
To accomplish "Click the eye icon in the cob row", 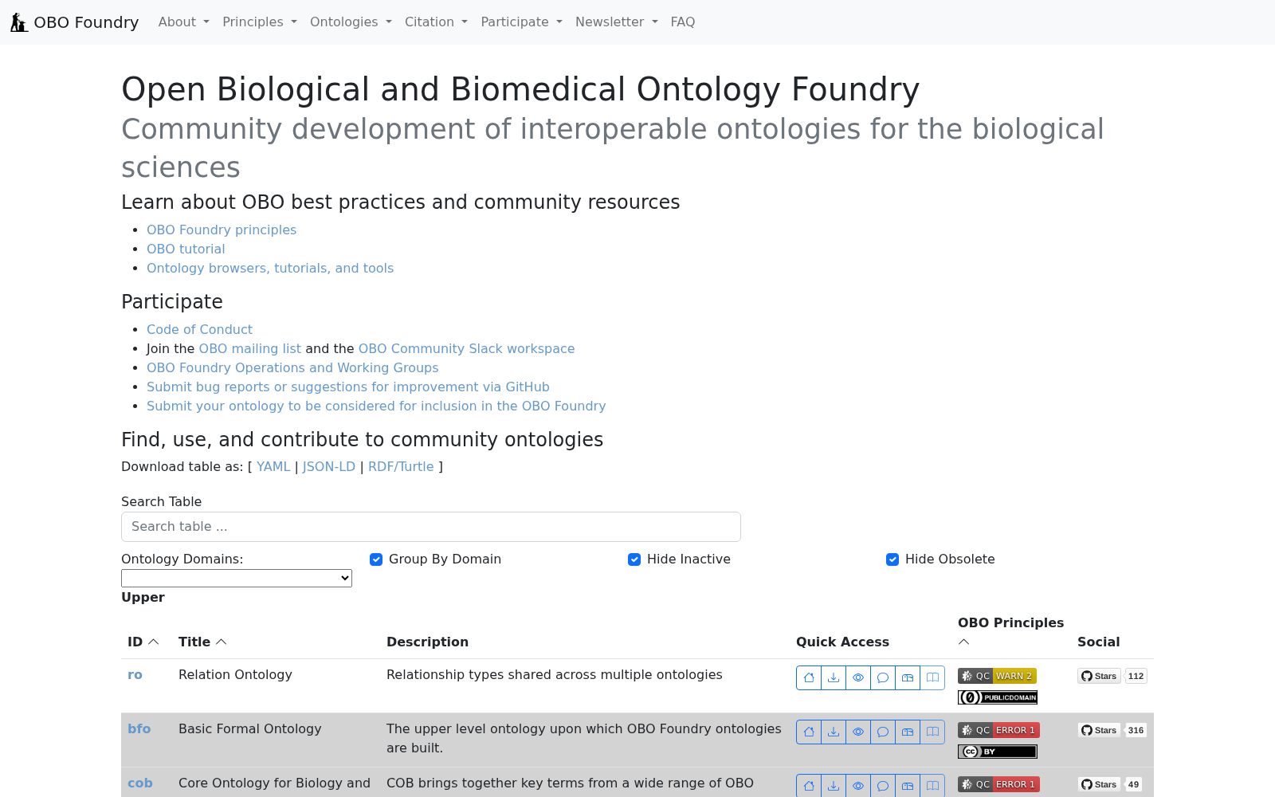I will pyautogui.click(x=858, y=786).
